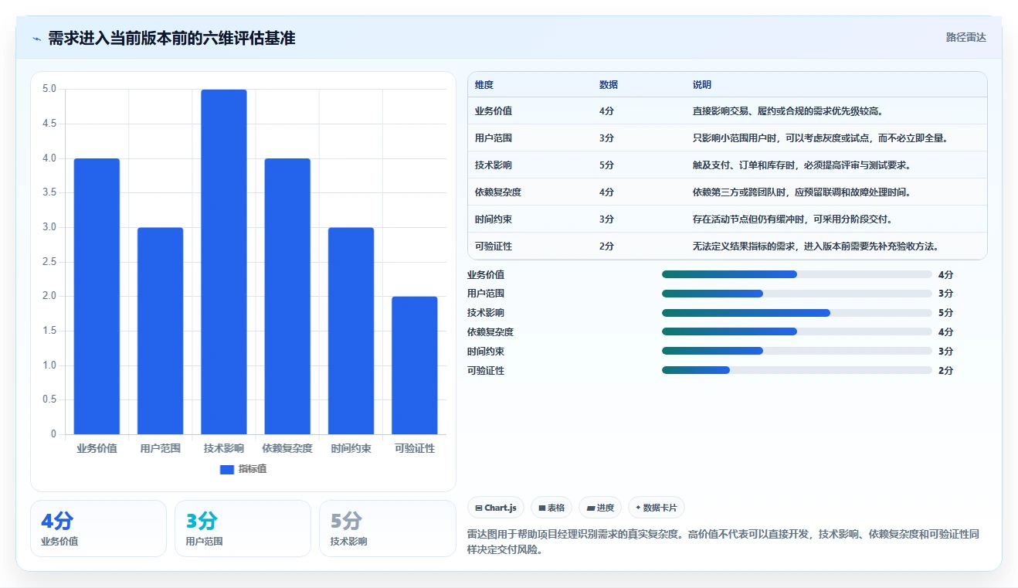This screenshot has width=1018, height=588.
Task: Click the 进度 chip
Action: click(600, 508)
